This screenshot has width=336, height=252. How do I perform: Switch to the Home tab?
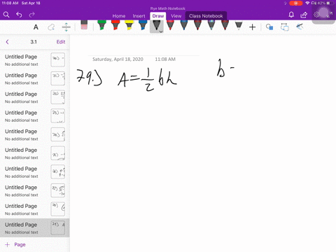[119, 16]
